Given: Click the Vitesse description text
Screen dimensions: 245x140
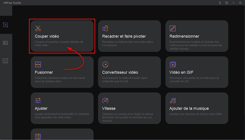Looking at the screenshot, I should point(127,117).
